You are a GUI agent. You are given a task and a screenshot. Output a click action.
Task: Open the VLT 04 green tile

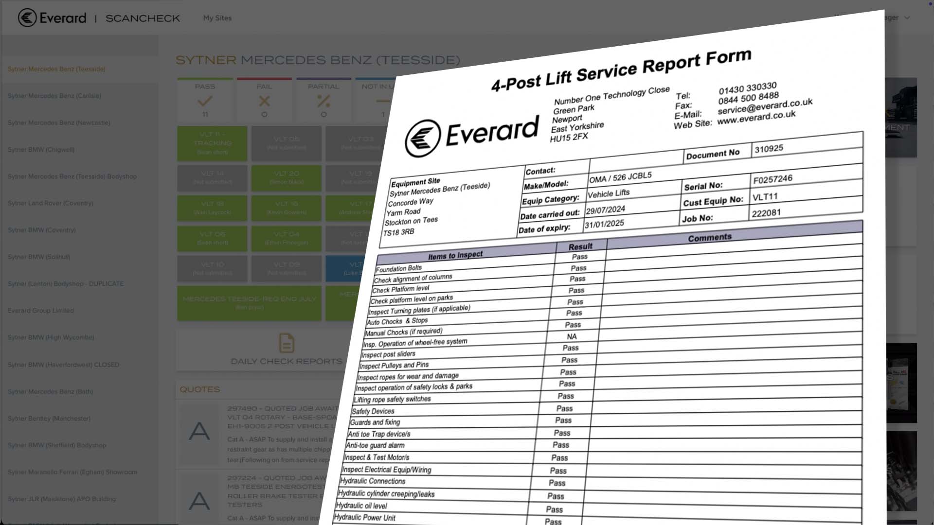(x=287, y=238)
